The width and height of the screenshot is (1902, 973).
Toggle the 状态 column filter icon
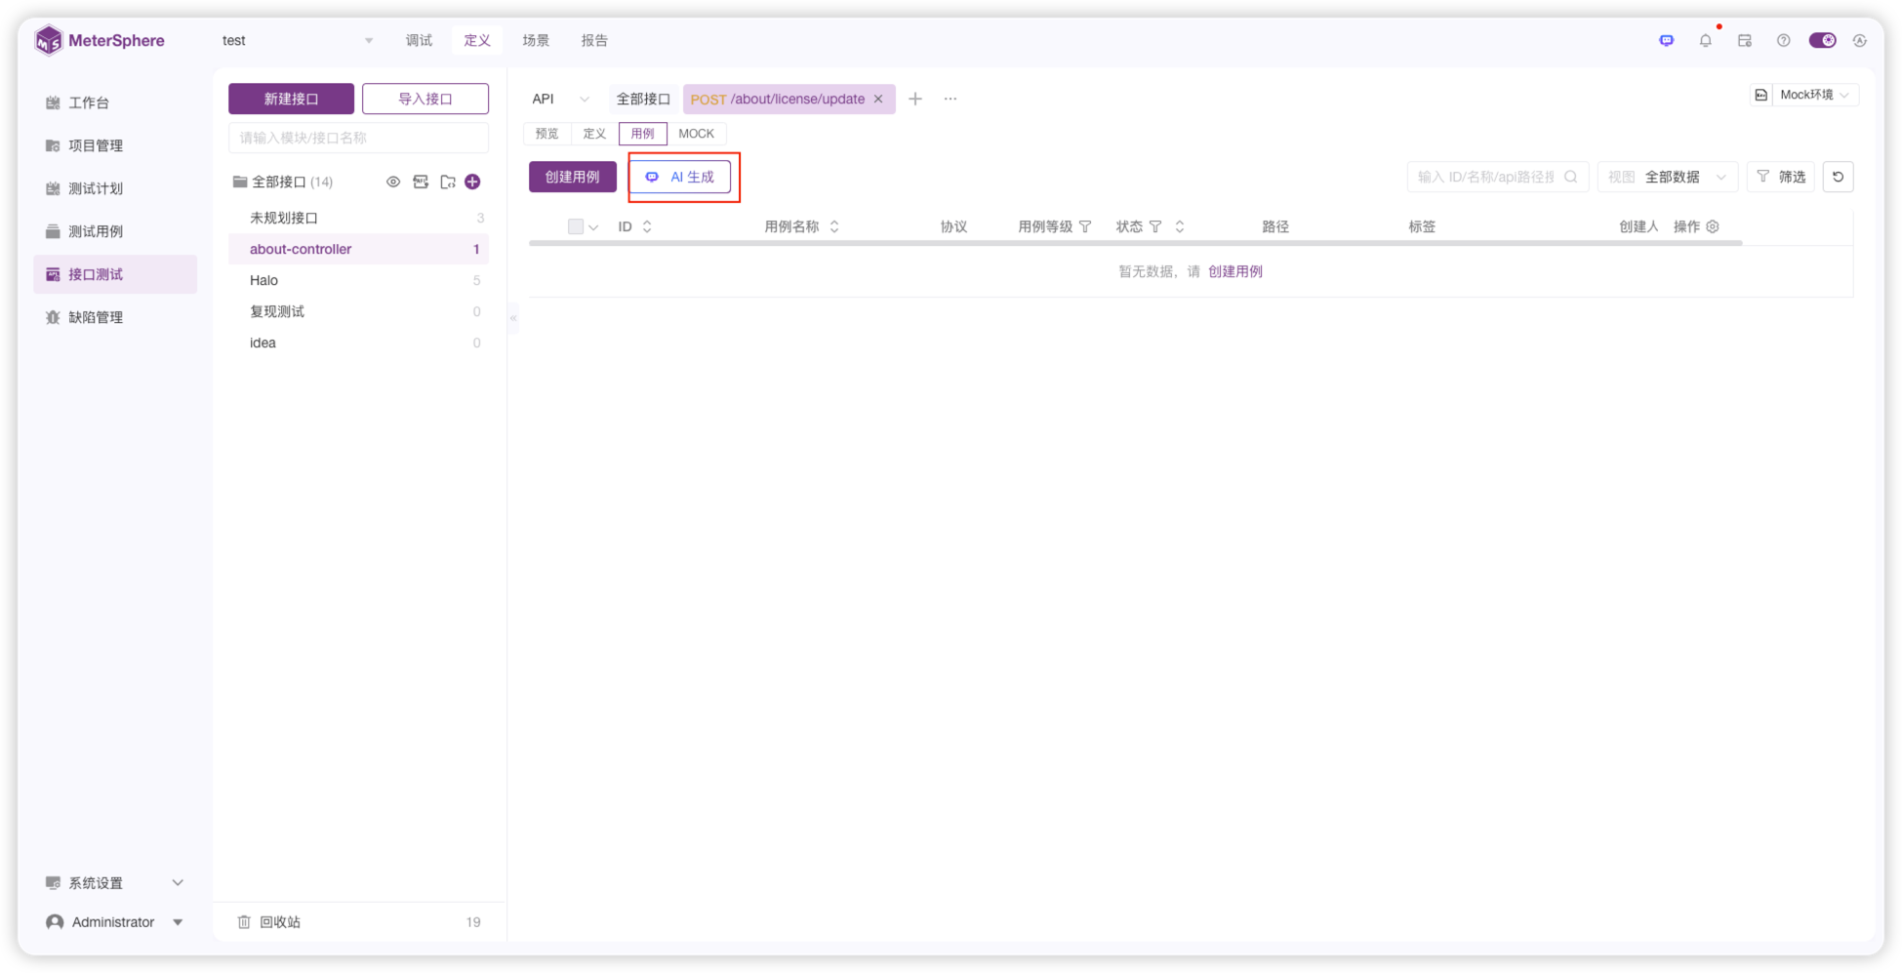1155,226
